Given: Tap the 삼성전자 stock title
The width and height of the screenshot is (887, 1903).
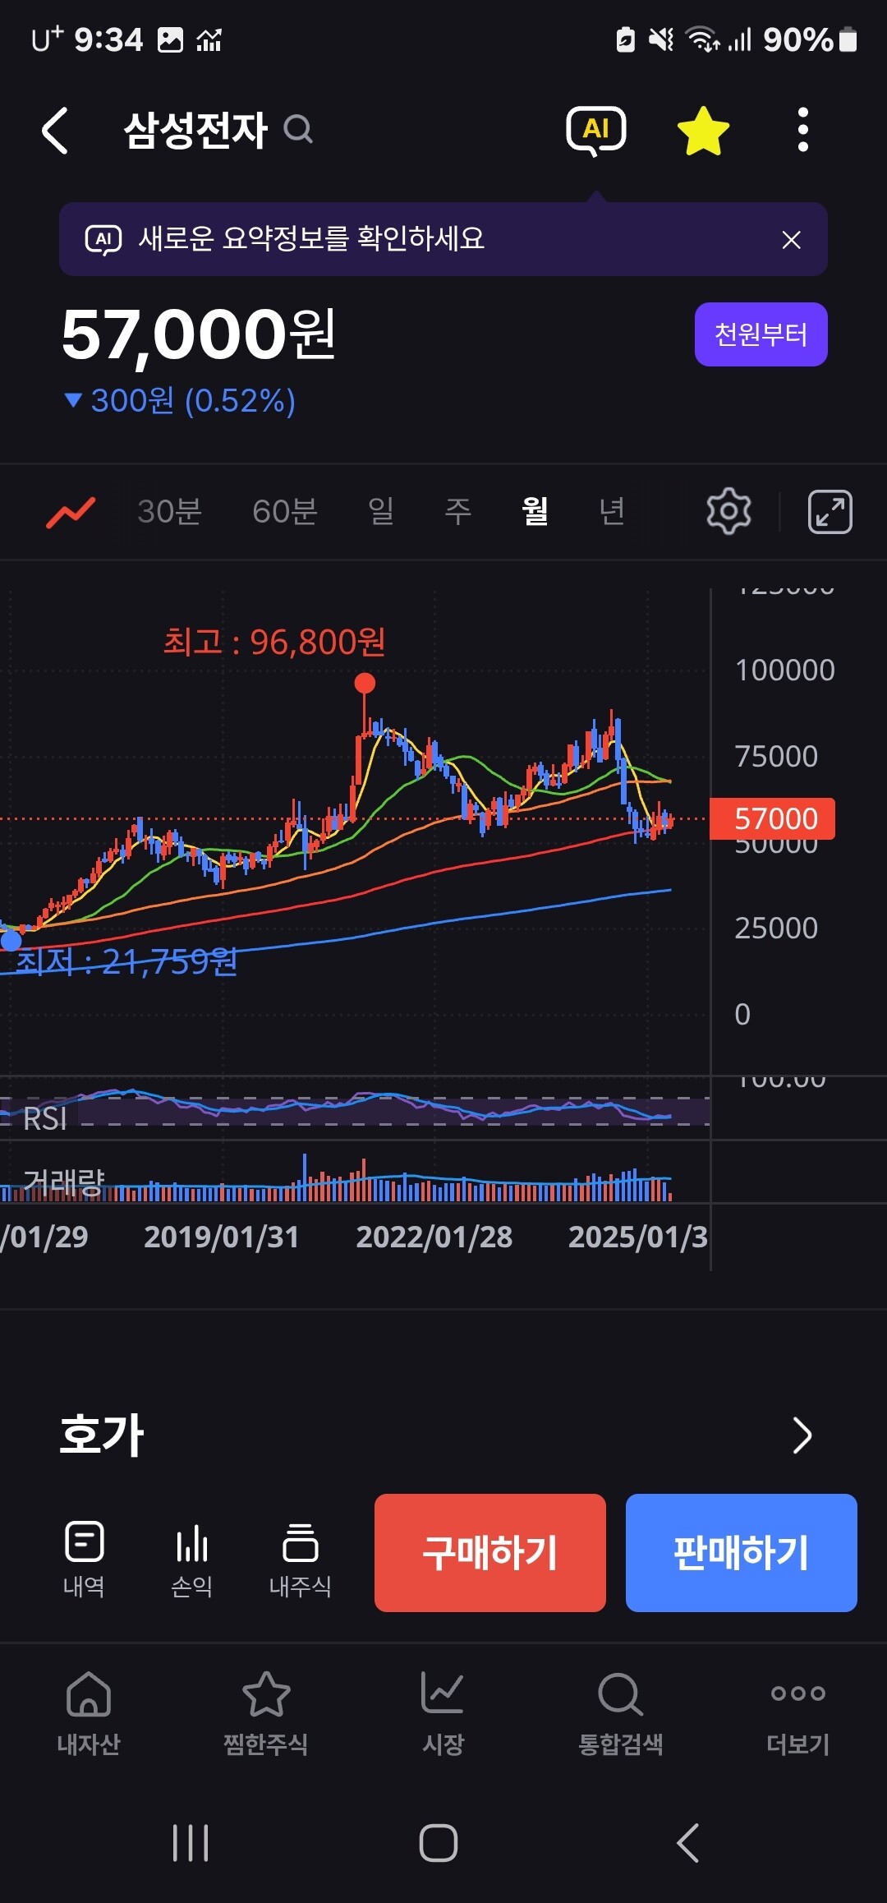Looking at the screenshot, I should (195, 130).
